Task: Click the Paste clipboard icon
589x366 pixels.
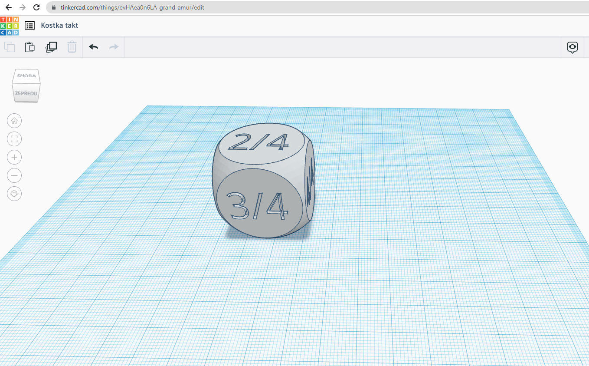Action: point(29,47)
